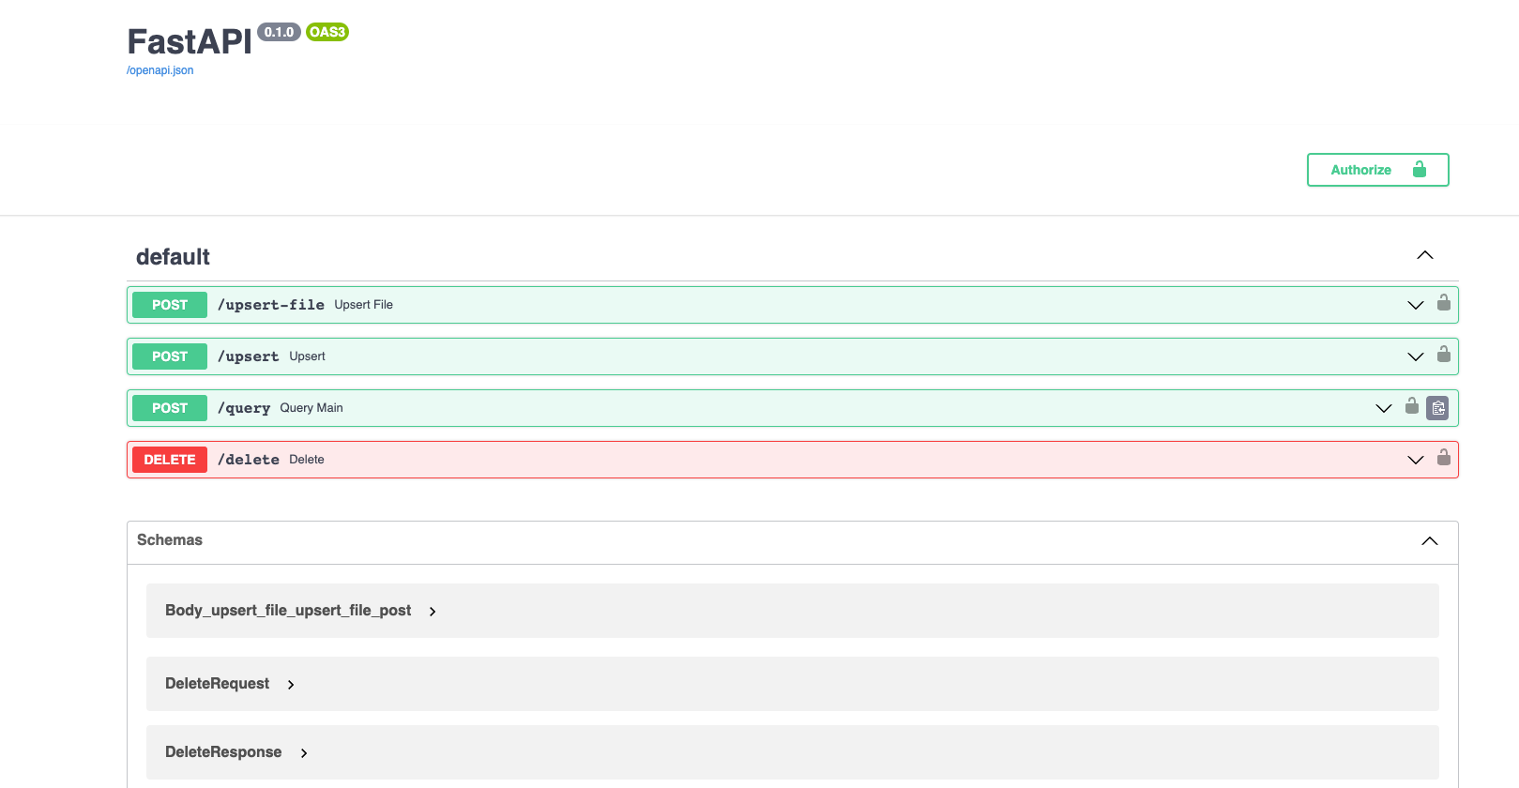
Task: Click the OAS3 badge
Action: pos(327,32)
